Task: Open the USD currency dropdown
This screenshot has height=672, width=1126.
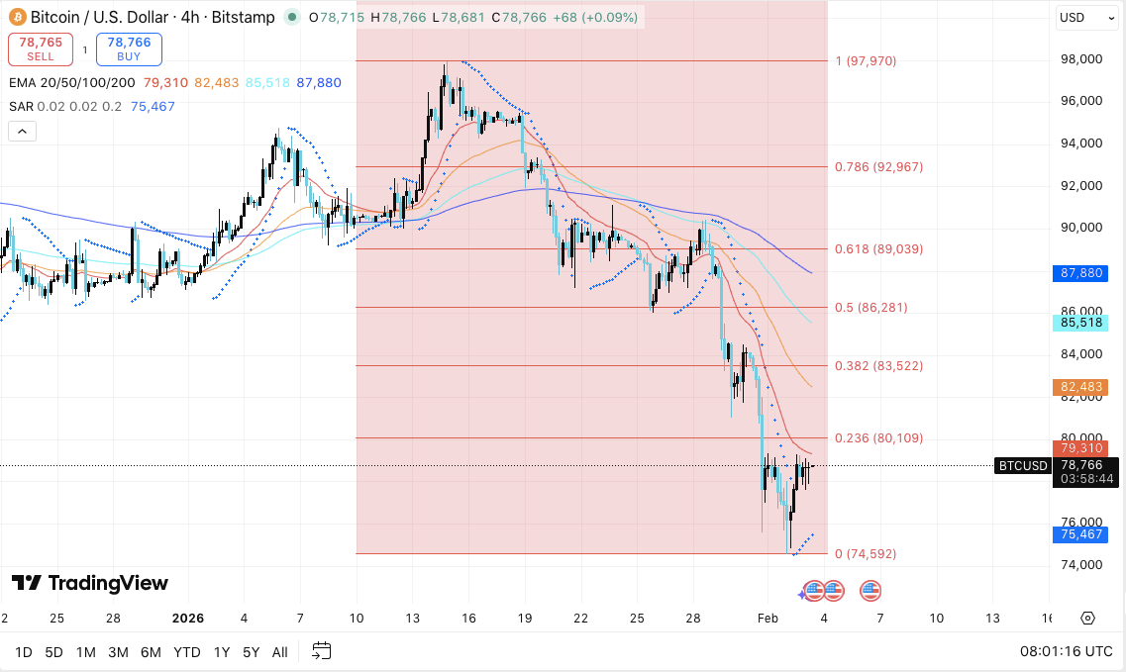Action: point(1086,17)
